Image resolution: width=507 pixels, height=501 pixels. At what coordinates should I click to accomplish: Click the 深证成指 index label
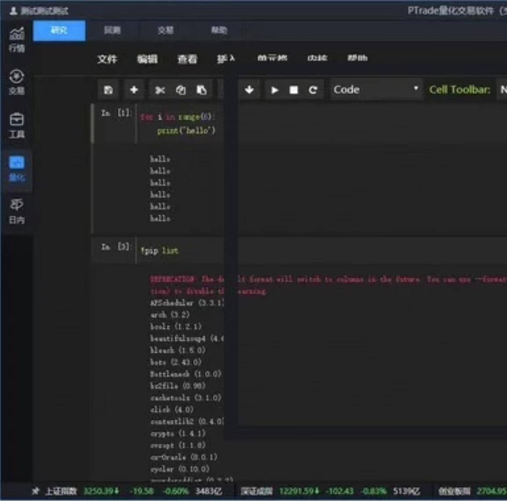tap(257, 491)
